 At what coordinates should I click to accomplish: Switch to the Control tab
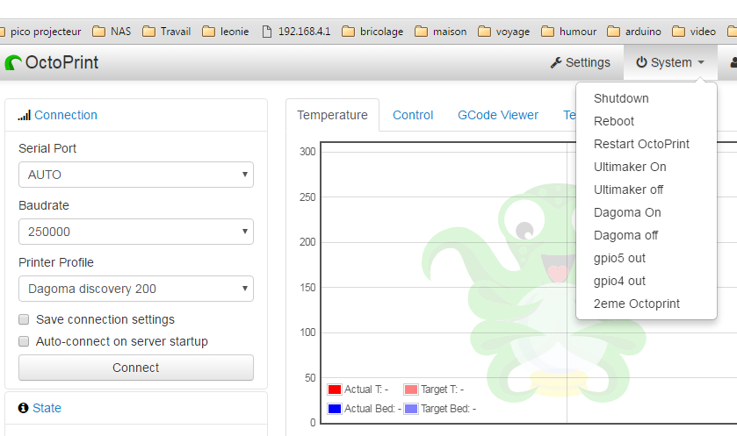[x=413, y=115]
